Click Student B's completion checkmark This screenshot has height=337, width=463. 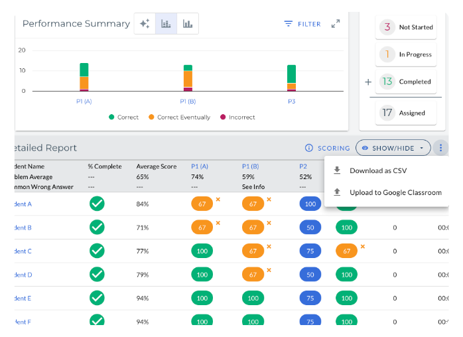(97, 227)
